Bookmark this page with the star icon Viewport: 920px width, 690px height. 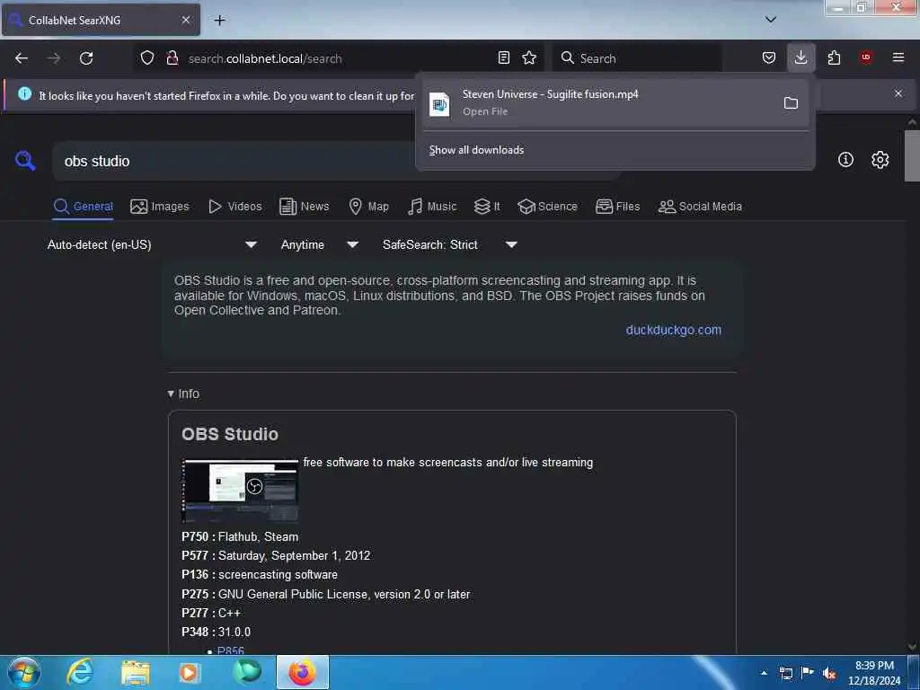(x=529, y=57)
